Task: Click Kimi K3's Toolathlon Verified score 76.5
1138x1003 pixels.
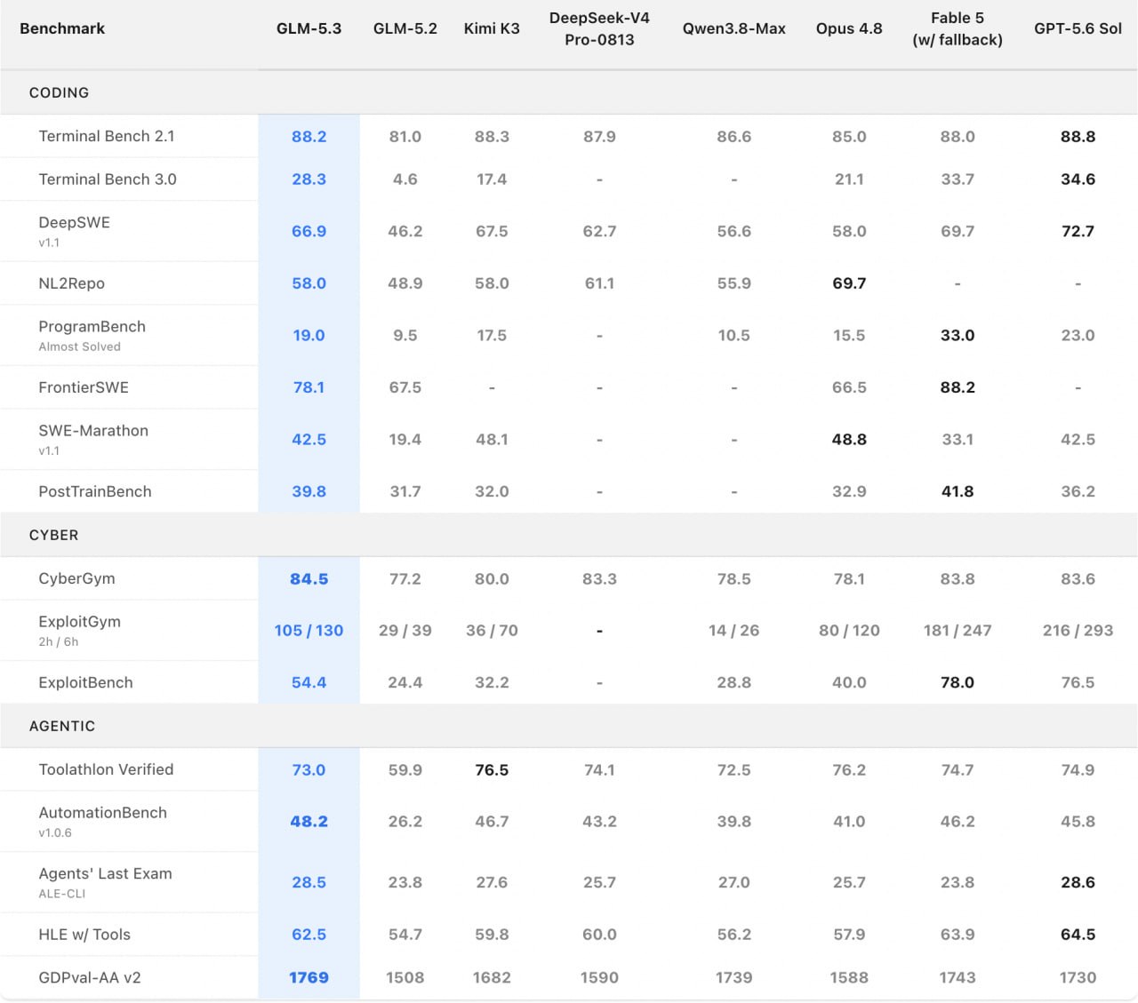Action: tap(492, 770)
